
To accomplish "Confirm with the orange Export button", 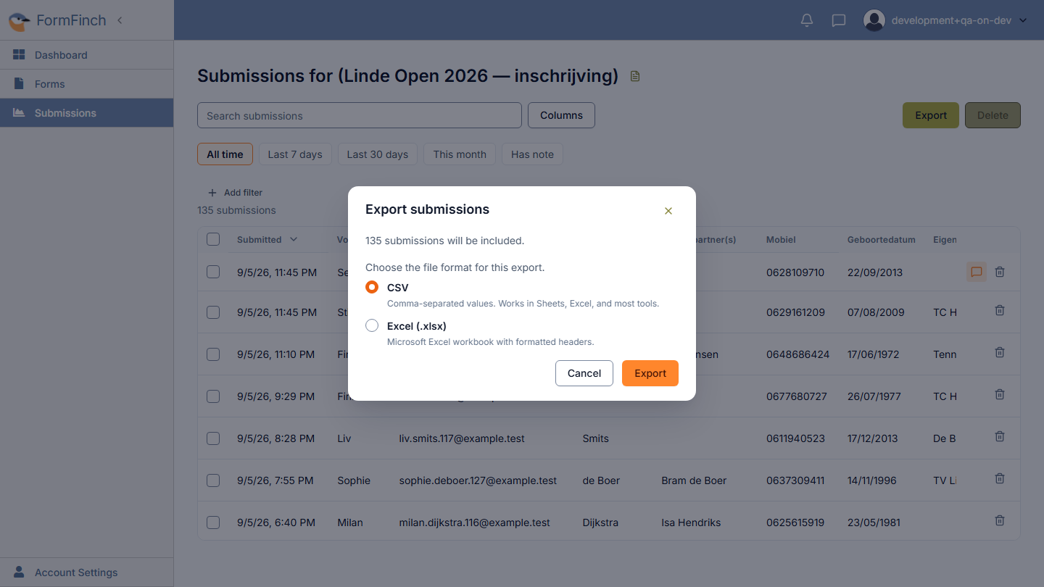I will coord(650,373).
